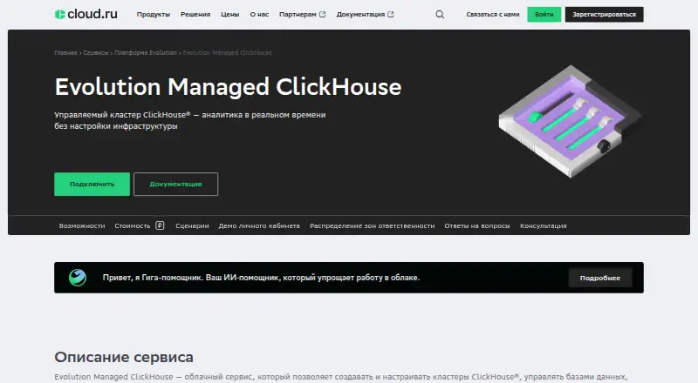Open the Решения menu
The width and height of the screenshot is (698, 383).
point(195,14)
